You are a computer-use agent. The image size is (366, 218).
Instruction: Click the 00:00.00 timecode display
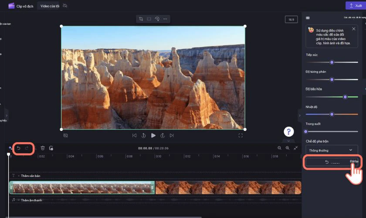[145, 148]
